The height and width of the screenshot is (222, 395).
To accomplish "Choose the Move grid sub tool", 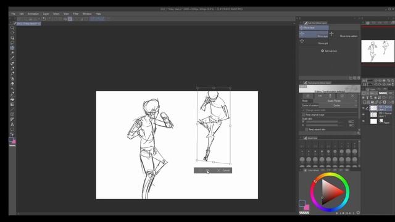I will [314, 42].
